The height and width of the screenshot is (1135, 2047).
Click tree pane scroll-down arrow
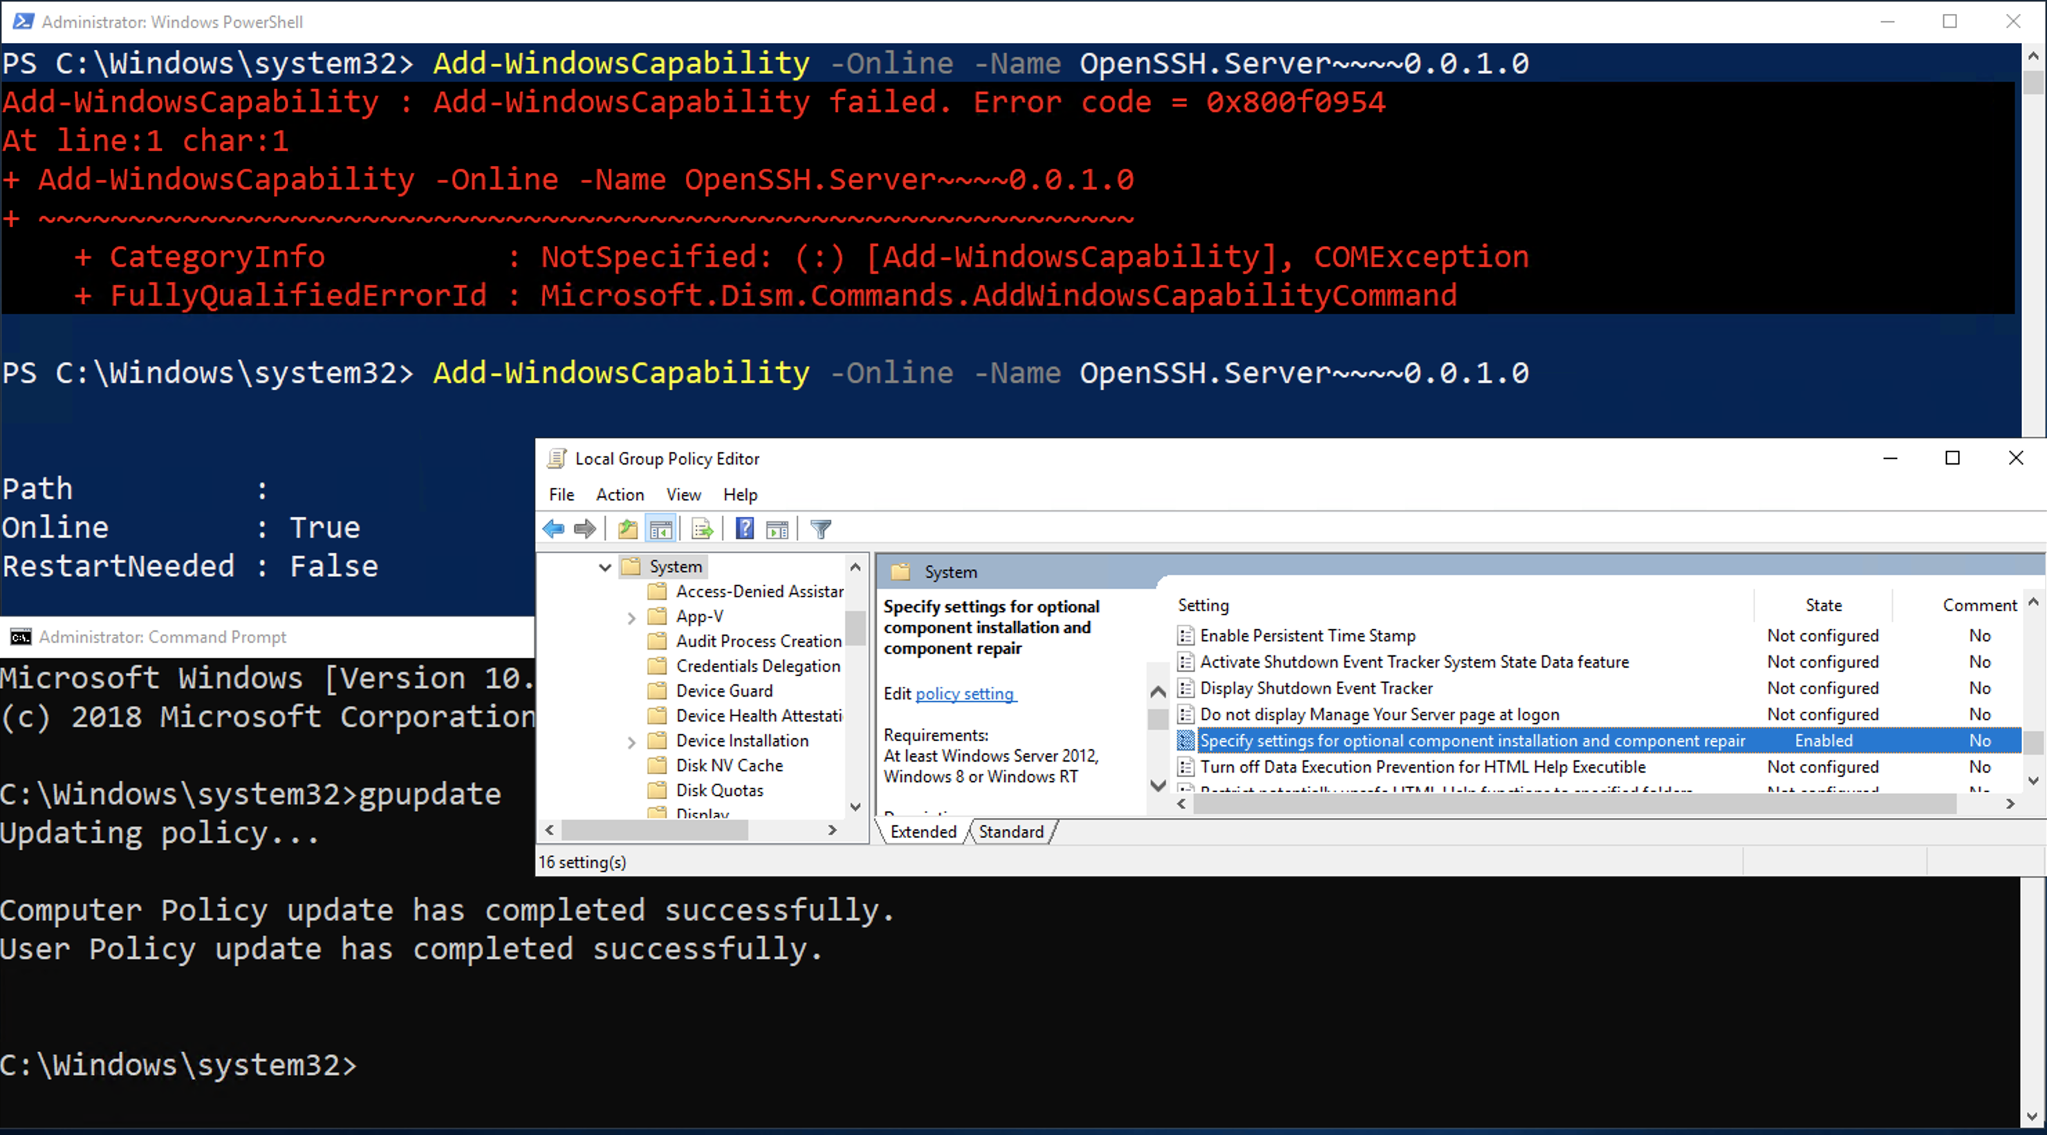(856, 807)
